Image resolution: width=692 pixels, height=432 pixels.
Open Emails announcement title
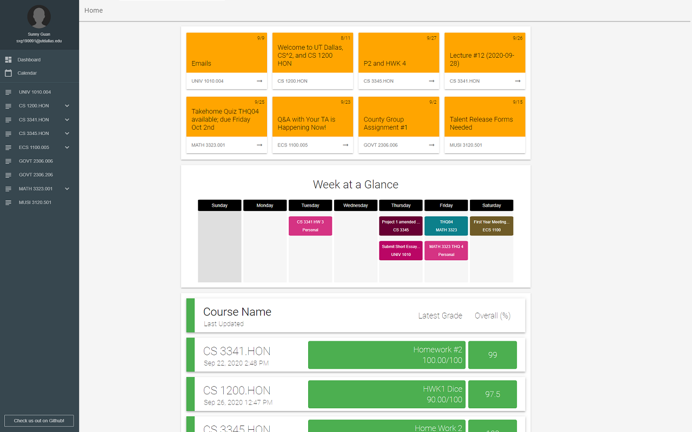coord(201,63)
